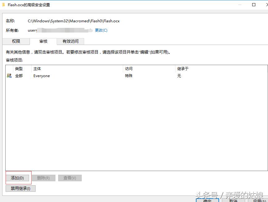
Task: Select the 特殊 access value of Everyone entry
Action: click(x=128, y=76)
